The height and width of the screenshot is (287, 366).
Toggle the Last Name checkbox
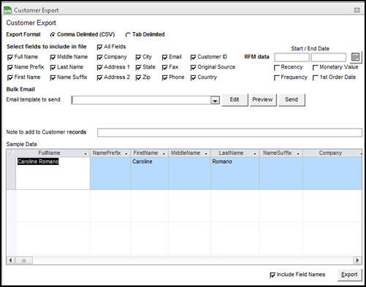[x=53, y=67]
